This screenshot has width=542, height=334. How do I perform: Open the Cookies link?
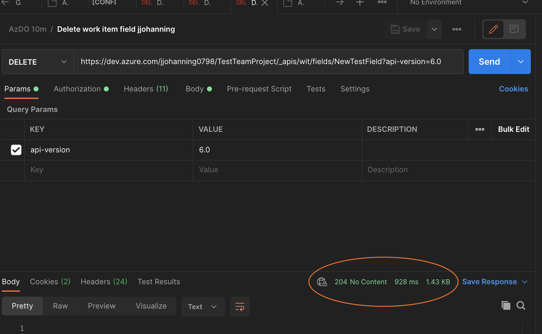[x=513, y=89]
